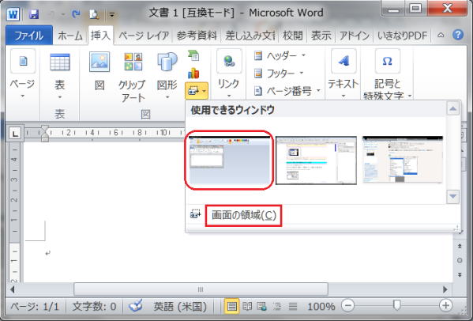473x321 pixels.
Task: Open クリップ アート icon
Action: click(x=133, y=62)
